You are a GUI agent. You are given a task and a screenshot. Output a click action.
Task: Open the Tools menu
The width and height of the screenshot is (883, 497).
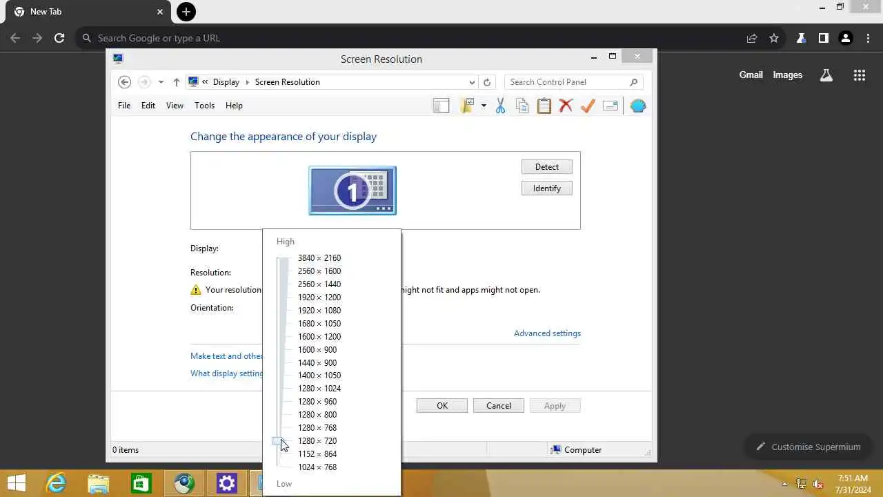coord(205,106)
